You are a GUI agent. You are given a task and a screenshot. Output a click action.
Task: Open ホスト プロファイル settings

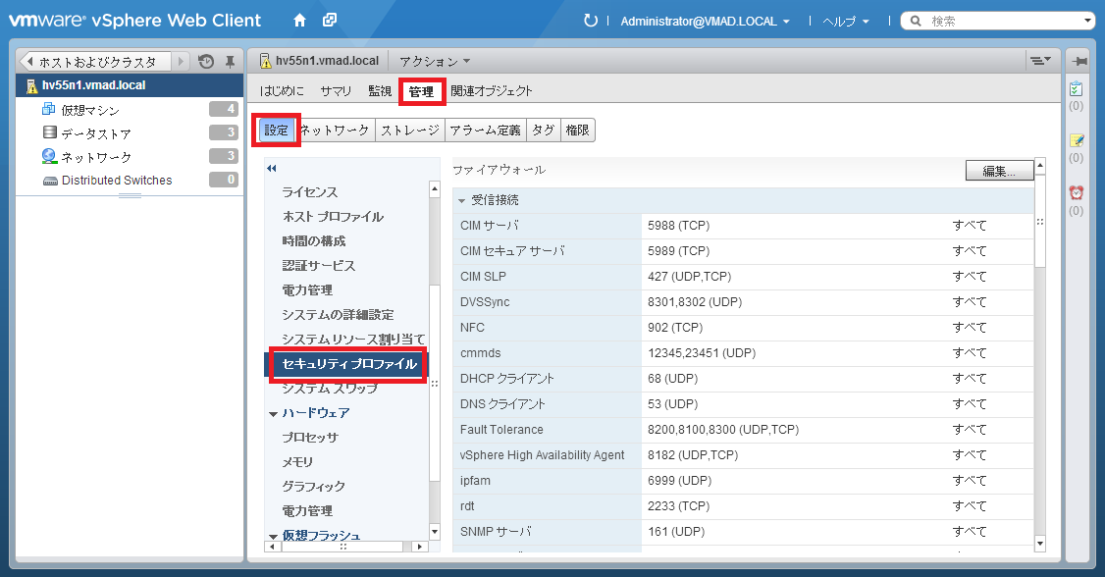(x=334, y=217)
